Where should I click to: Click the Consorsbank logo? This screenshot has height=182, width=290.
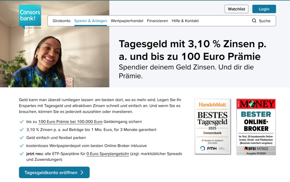pyautogui.click(x=30, y=16)
